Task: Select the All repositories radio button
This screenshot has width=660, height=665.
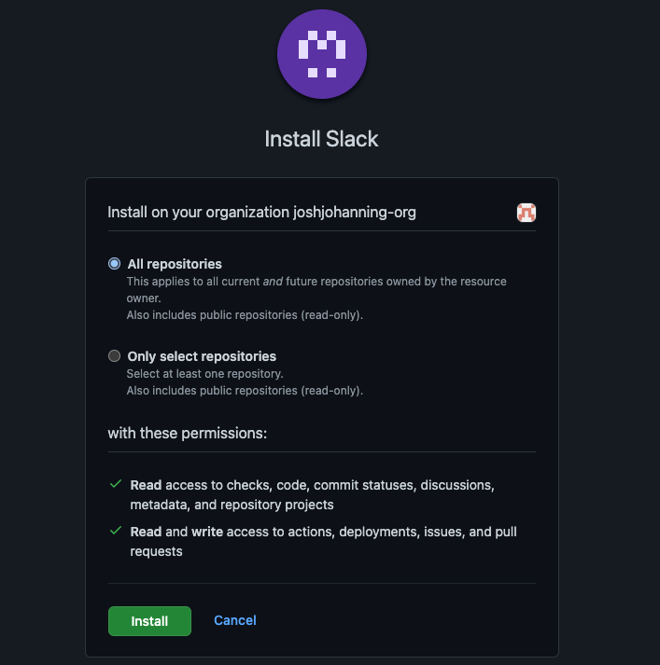Action: [x=115, y=264]
